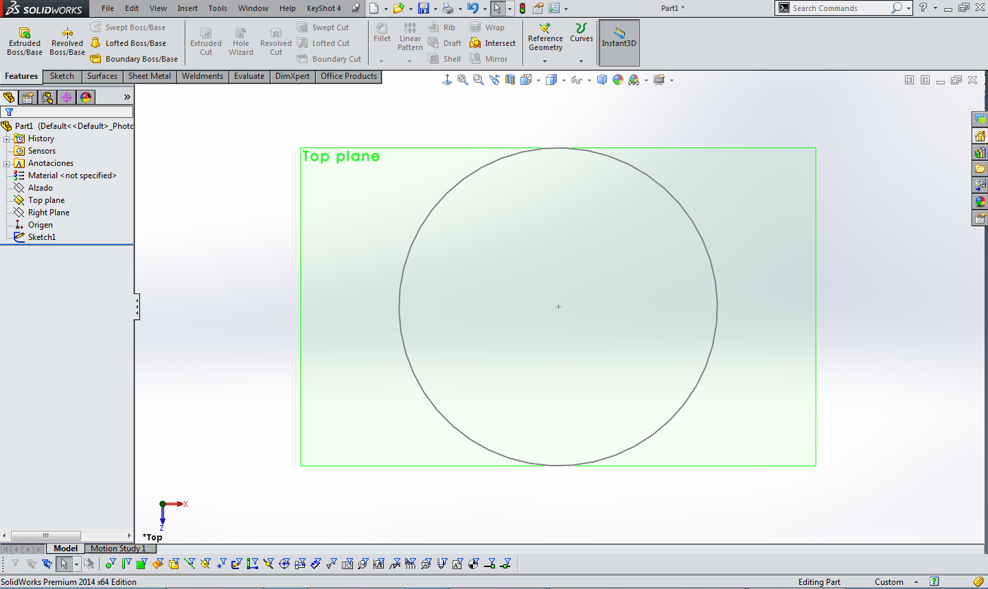Screen dimensions: 988x589
Task: Click the Rebuild traffic light icon
Action: [x=522, y=8]
